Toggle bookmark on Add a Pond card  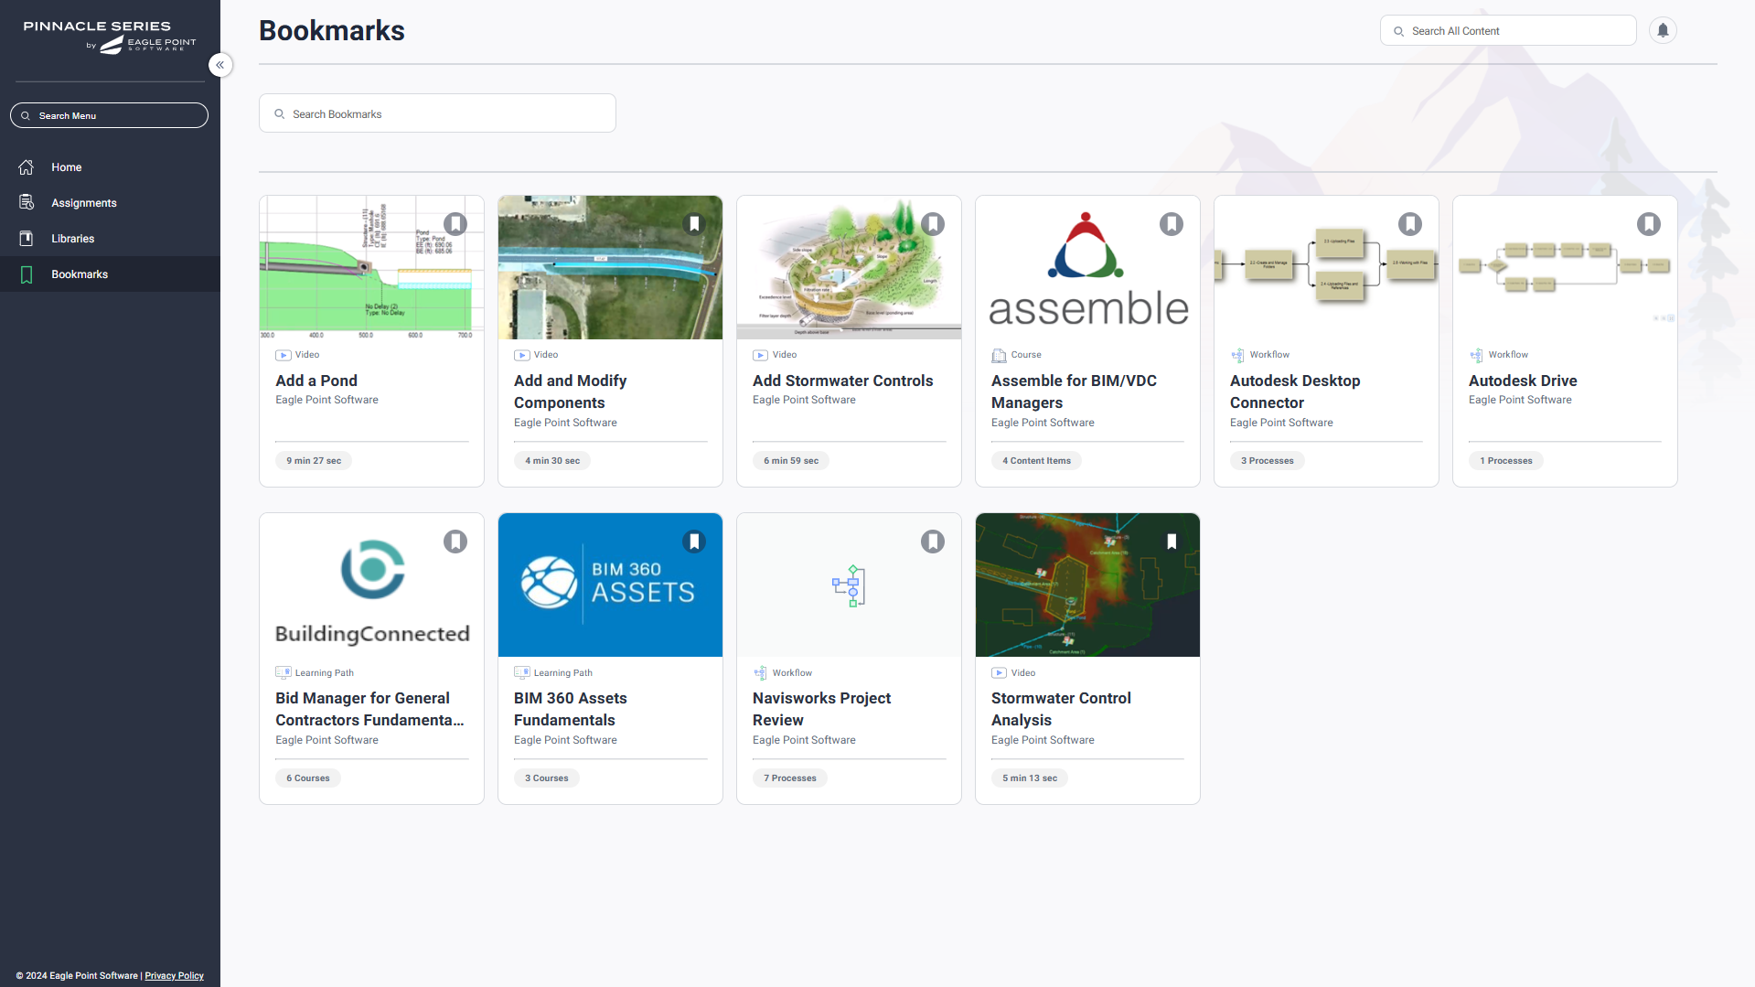tap(455, 224)
